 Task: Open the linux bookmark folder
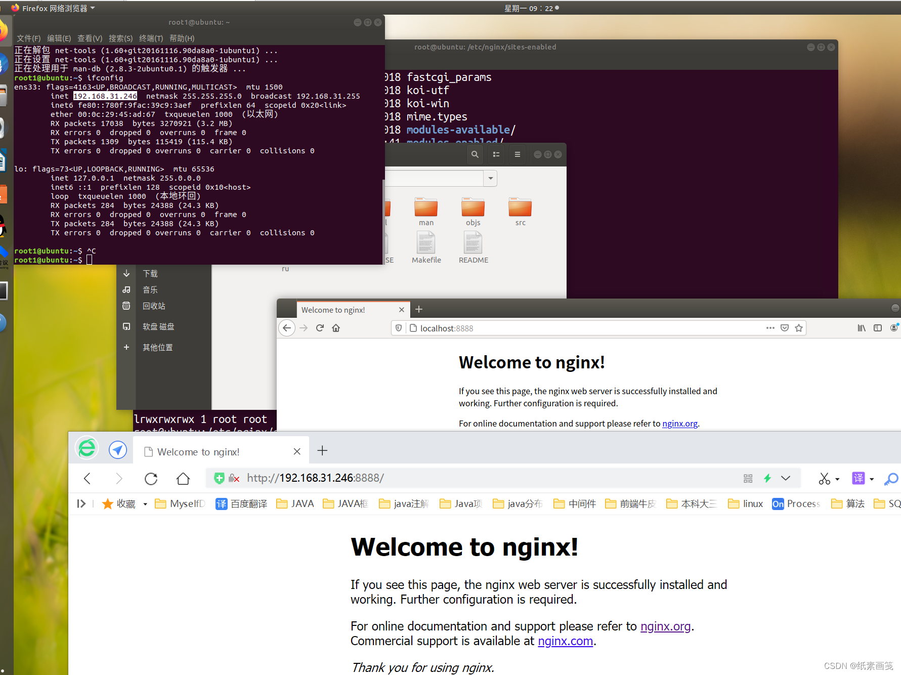point(746,503)
